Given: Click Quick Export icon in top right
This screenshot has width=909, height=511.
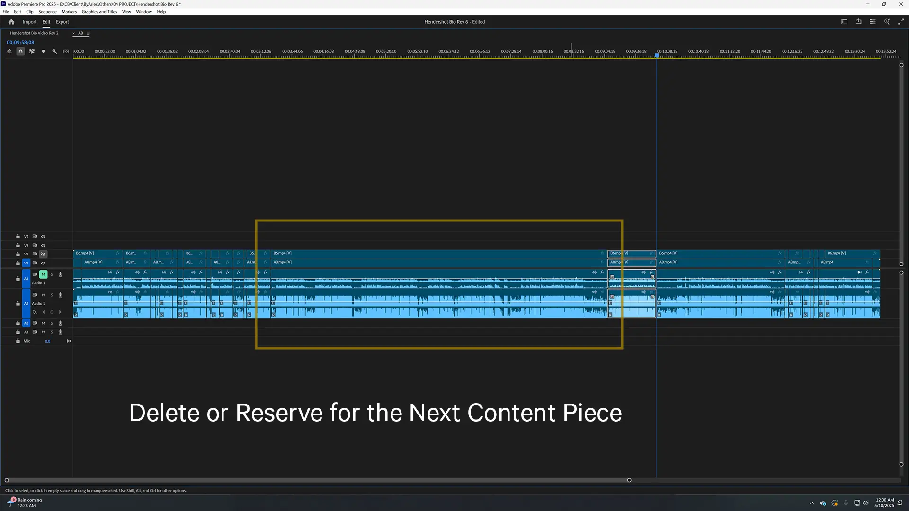Looking at the screenshot, I should point(858,22).
